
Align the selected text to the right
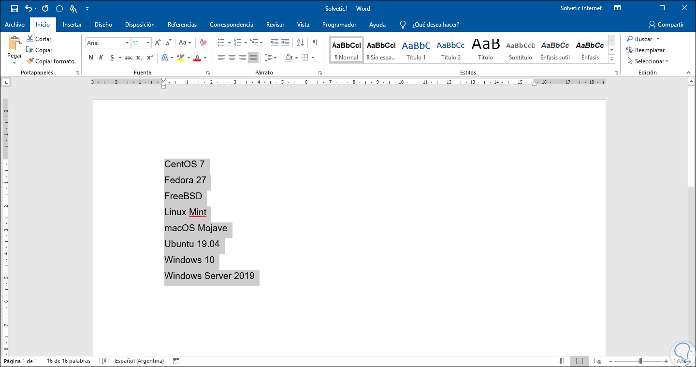[x=243, y=58]
